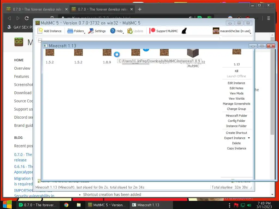Select the first 1.5.2 instance icon
This screenshot has width=279, height=209.
[x=50, y=53]
